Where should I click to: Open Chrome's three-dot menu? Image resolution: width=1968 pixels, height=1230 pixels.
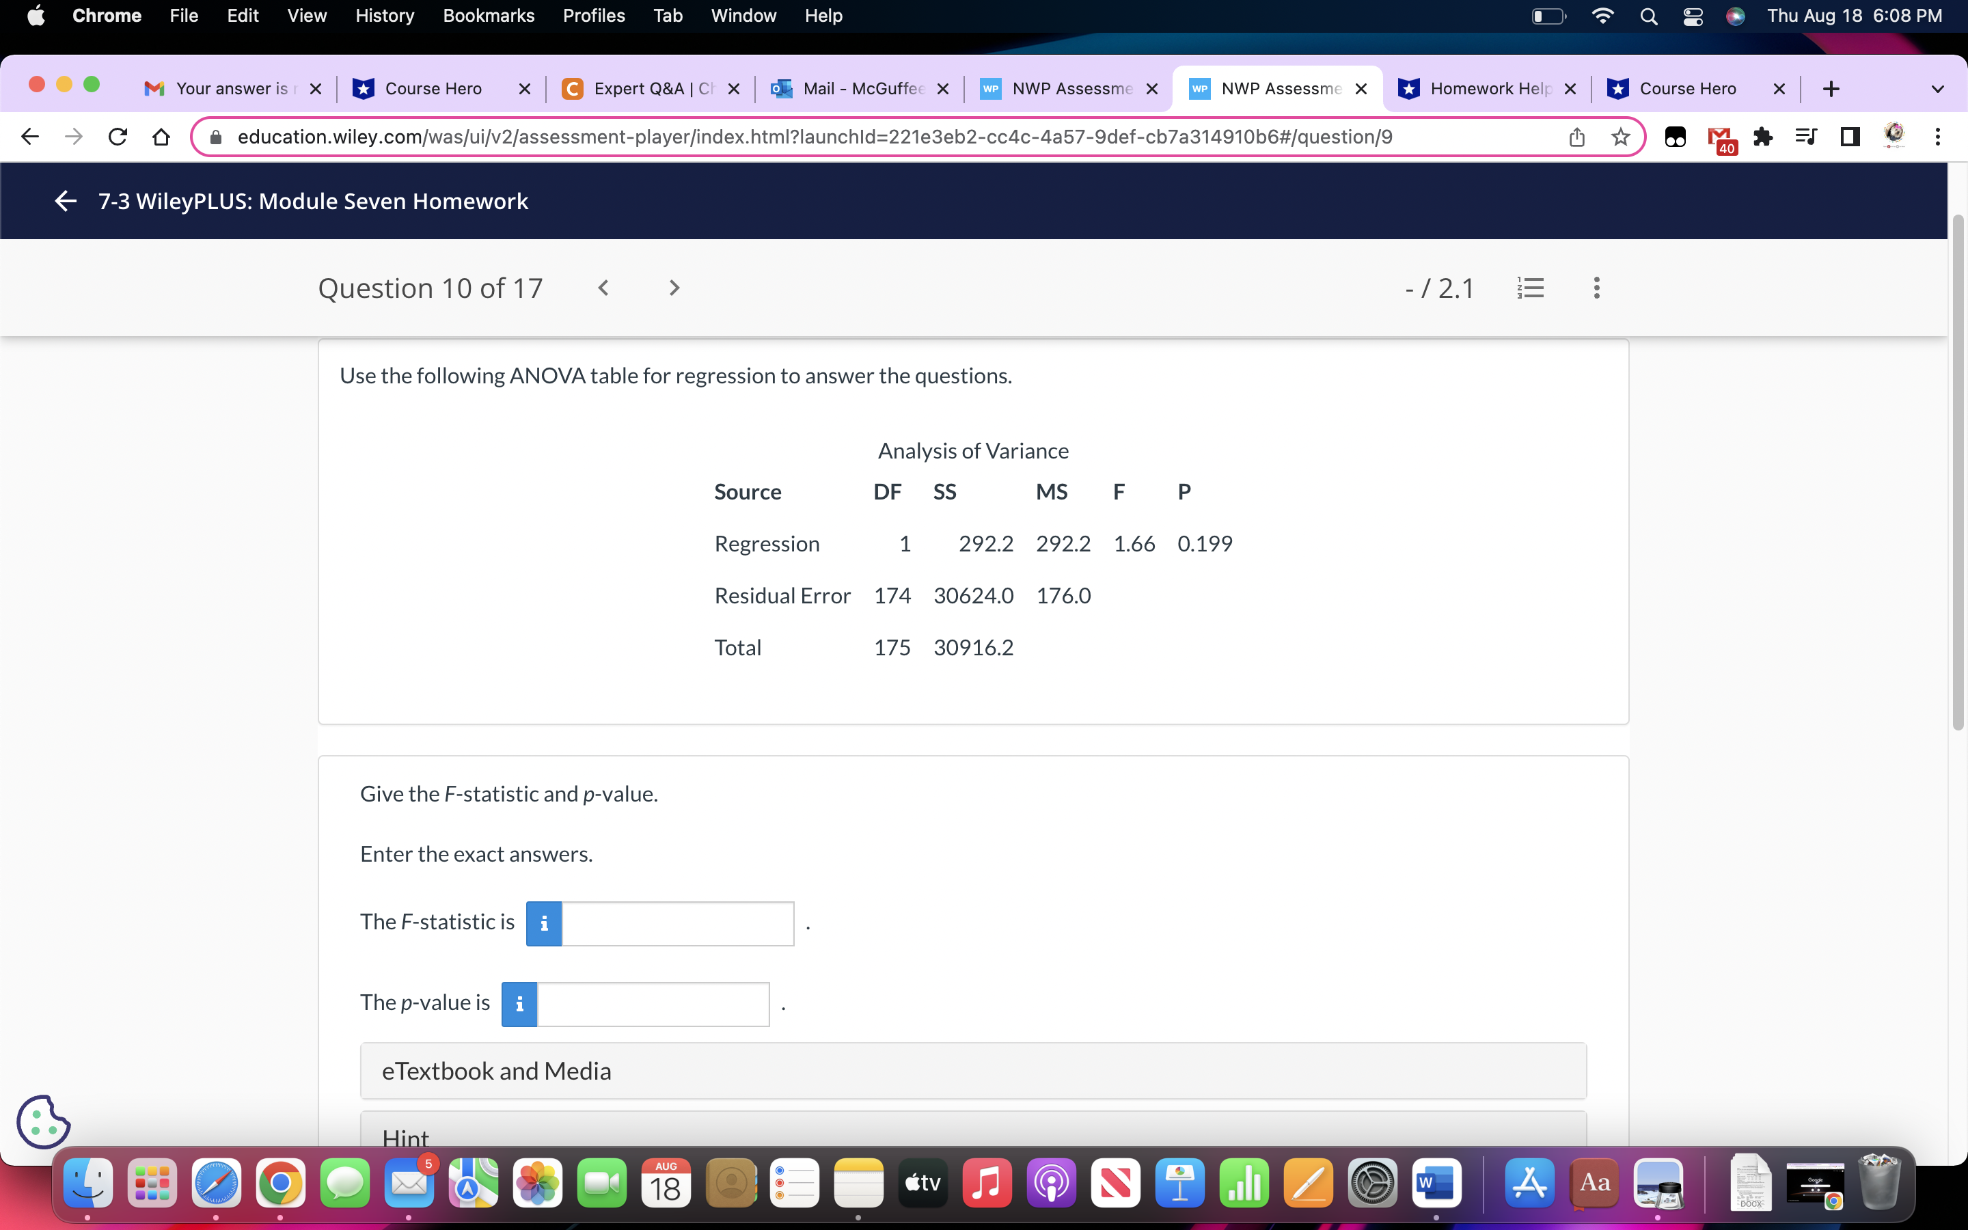pos(1939,136)
